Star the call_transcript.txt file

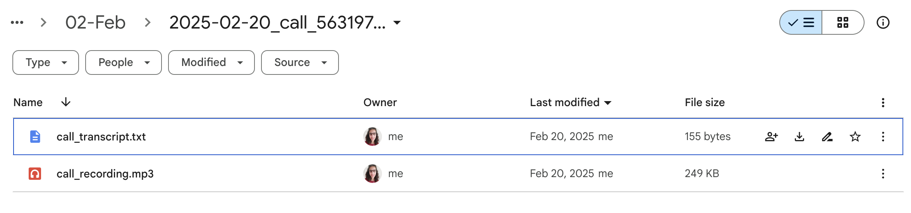tap(855, 137)
